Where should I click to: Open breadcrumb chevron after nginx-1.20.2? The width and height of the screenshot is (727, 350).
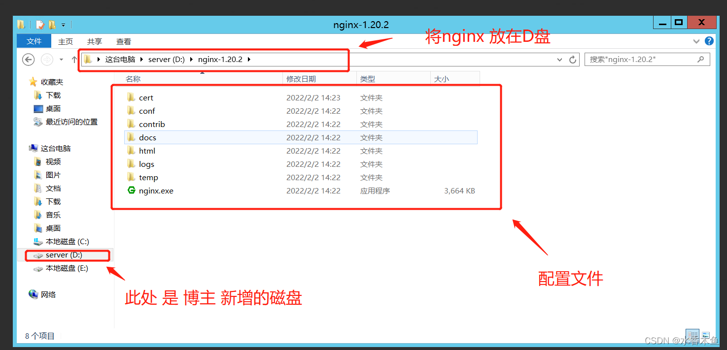[x=249, y=60]
